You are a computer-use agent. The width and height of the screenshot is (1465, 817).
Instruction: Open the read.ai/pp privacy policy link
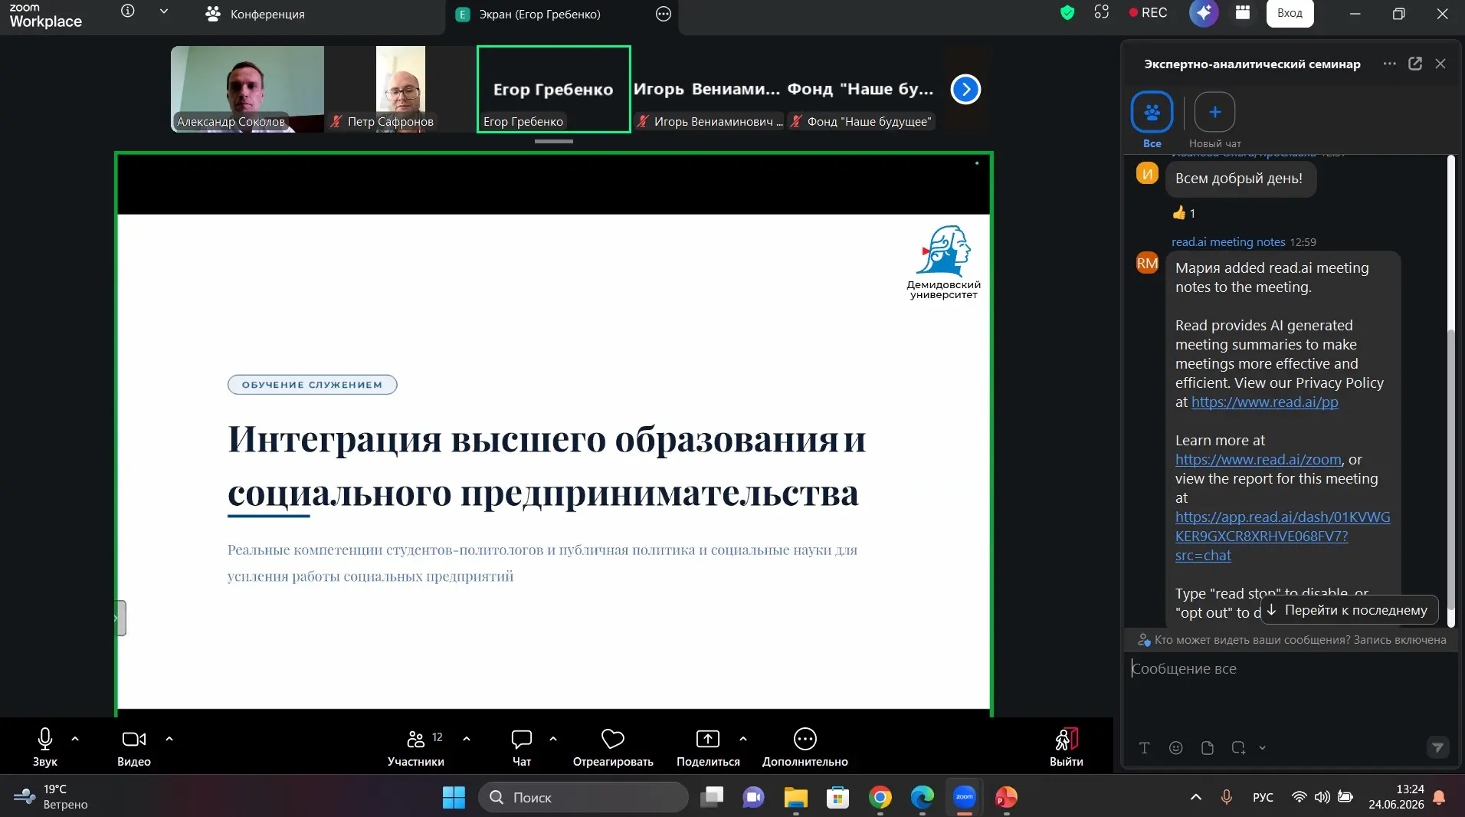point(1264,402)
